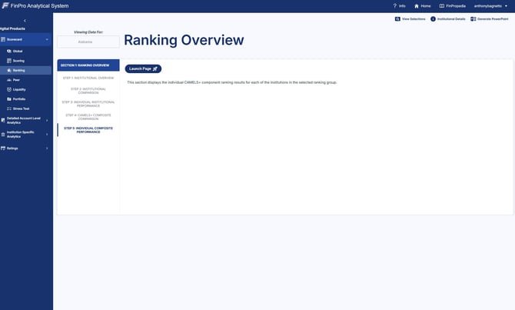Select Step 4 CAMELS+ Composite Comparison
This screenshot has width=515, height=310.
pos(88,117)
